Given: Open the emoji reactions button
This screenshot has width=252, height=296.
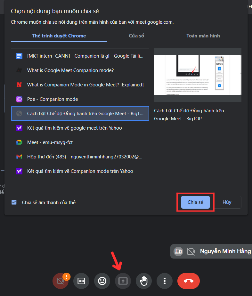Looking at the screenshot, I should click(102, 281).
